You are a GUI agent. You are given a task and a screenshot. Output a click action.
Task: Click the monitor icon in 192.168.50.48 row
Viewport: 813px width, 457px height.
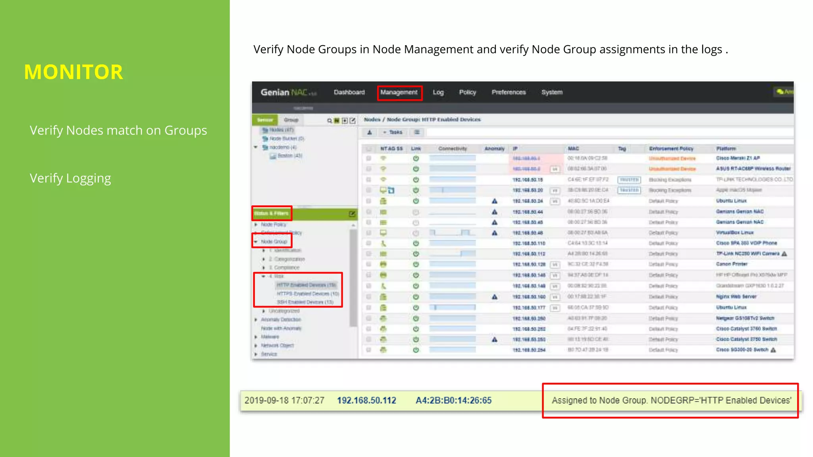point(383,233)
